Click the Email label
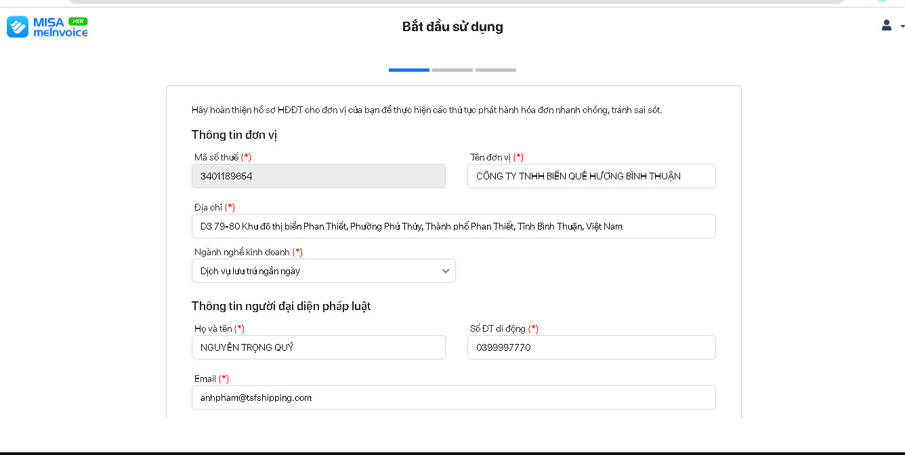This screenshot has width=905, height=455. (211, 378)
